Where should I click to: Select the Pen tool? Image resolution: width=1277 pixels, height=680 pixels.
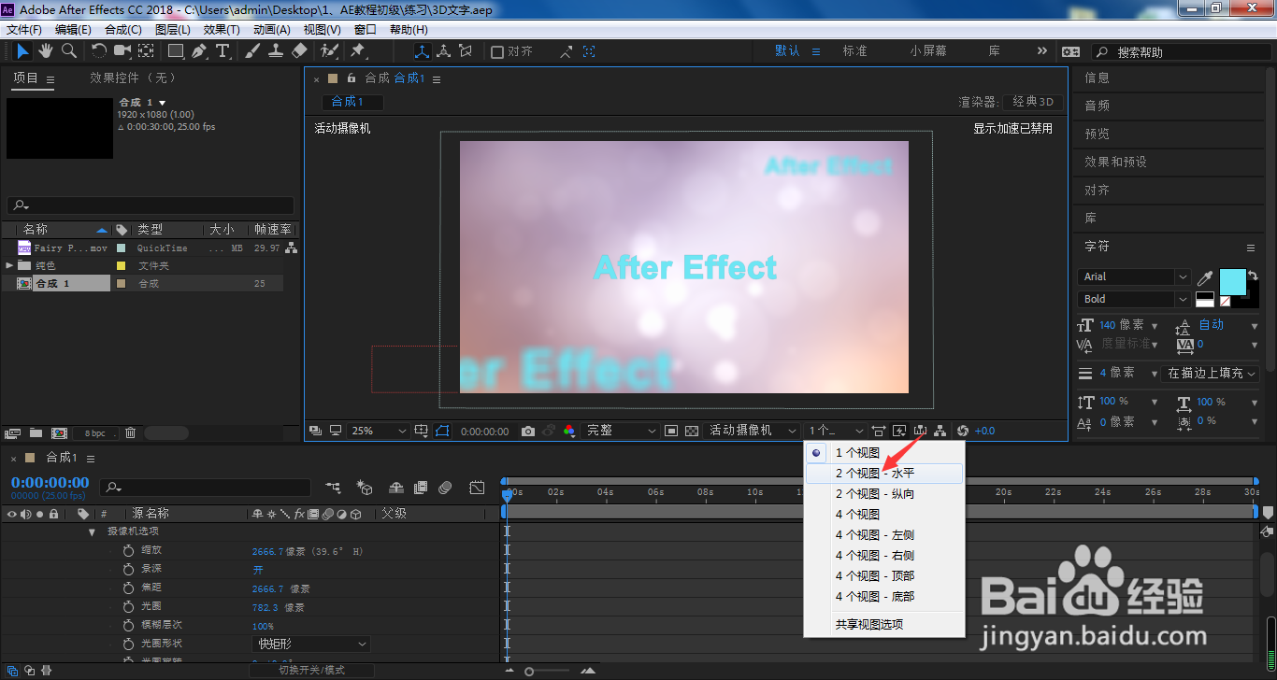pyautogui.click(x=199, y=50)
